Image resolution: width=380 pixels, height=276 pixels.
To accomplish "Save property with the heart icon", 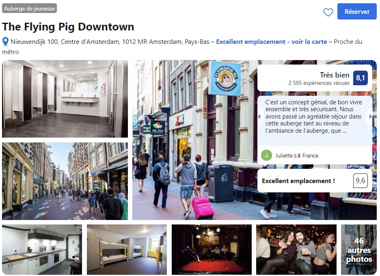I will [328, 12].
